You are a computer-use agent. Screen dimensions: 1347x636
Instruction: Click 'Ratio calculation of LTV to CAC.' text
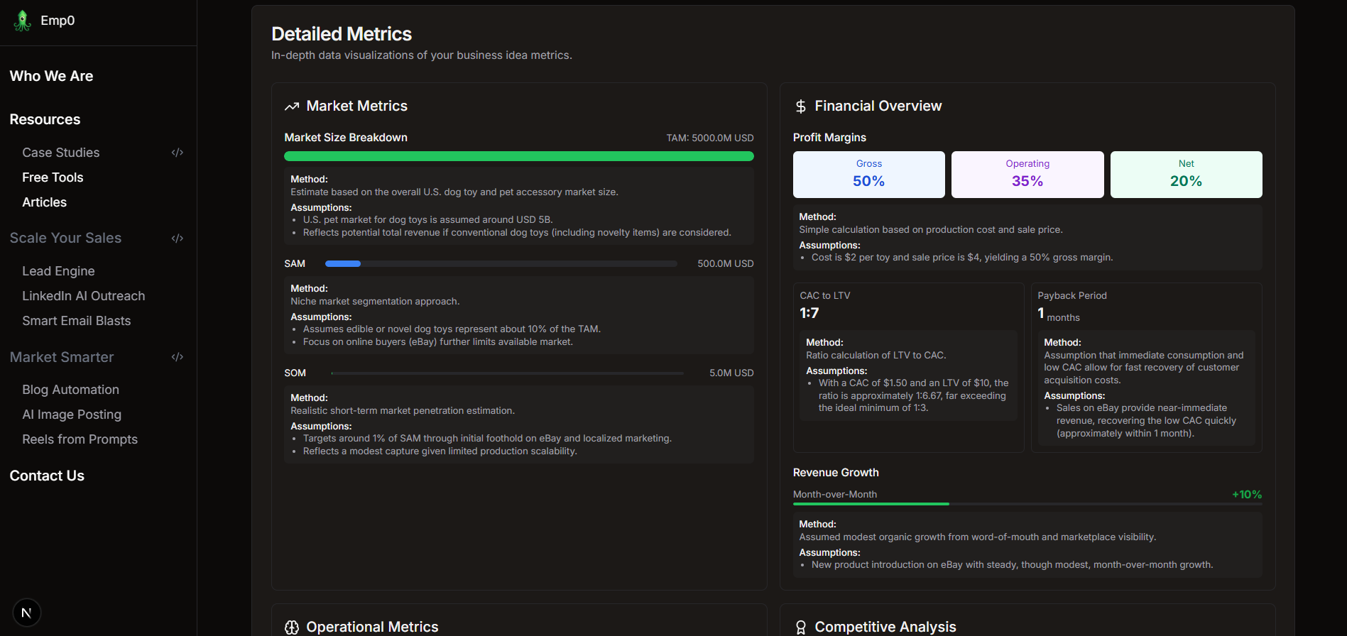(876, 356)
